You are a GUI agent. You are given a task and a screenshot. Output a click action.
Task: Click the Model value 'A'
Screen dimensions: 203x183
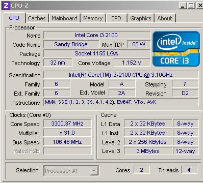pyautogui.click(x=122, y=84)
